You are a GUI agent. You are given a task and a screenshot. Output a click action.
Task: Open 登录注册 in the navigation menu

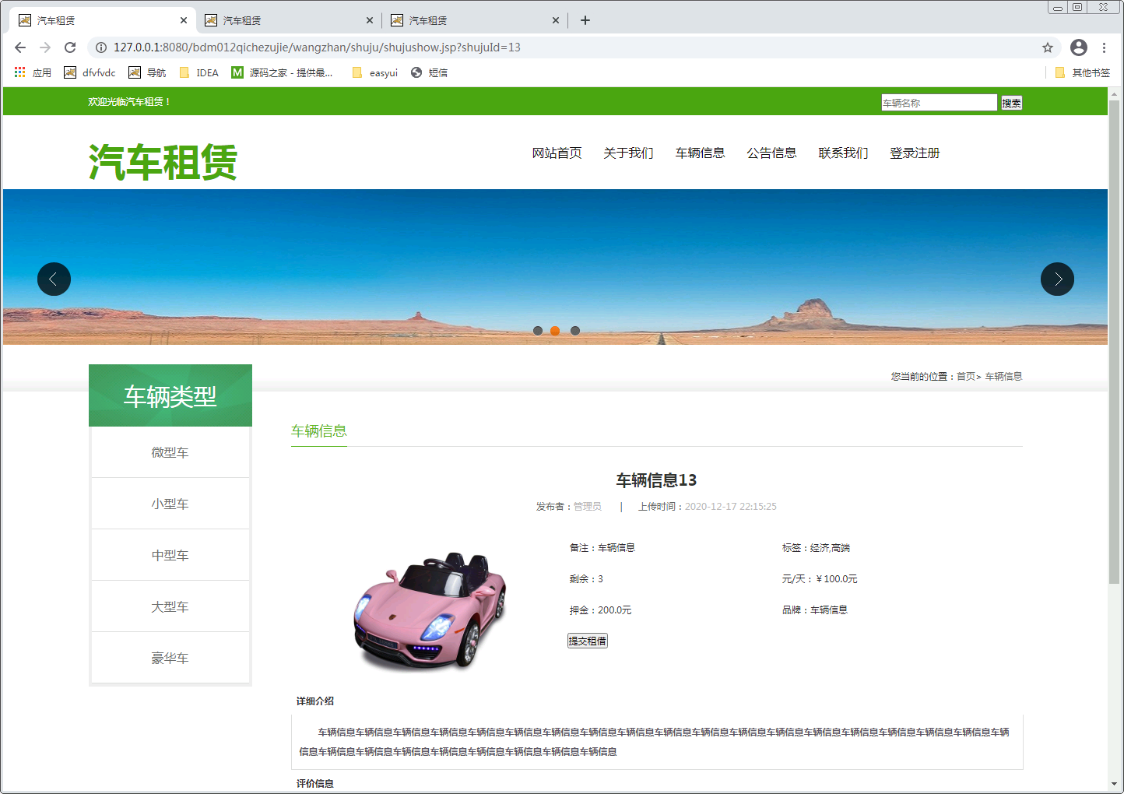(x=915, y=153)
